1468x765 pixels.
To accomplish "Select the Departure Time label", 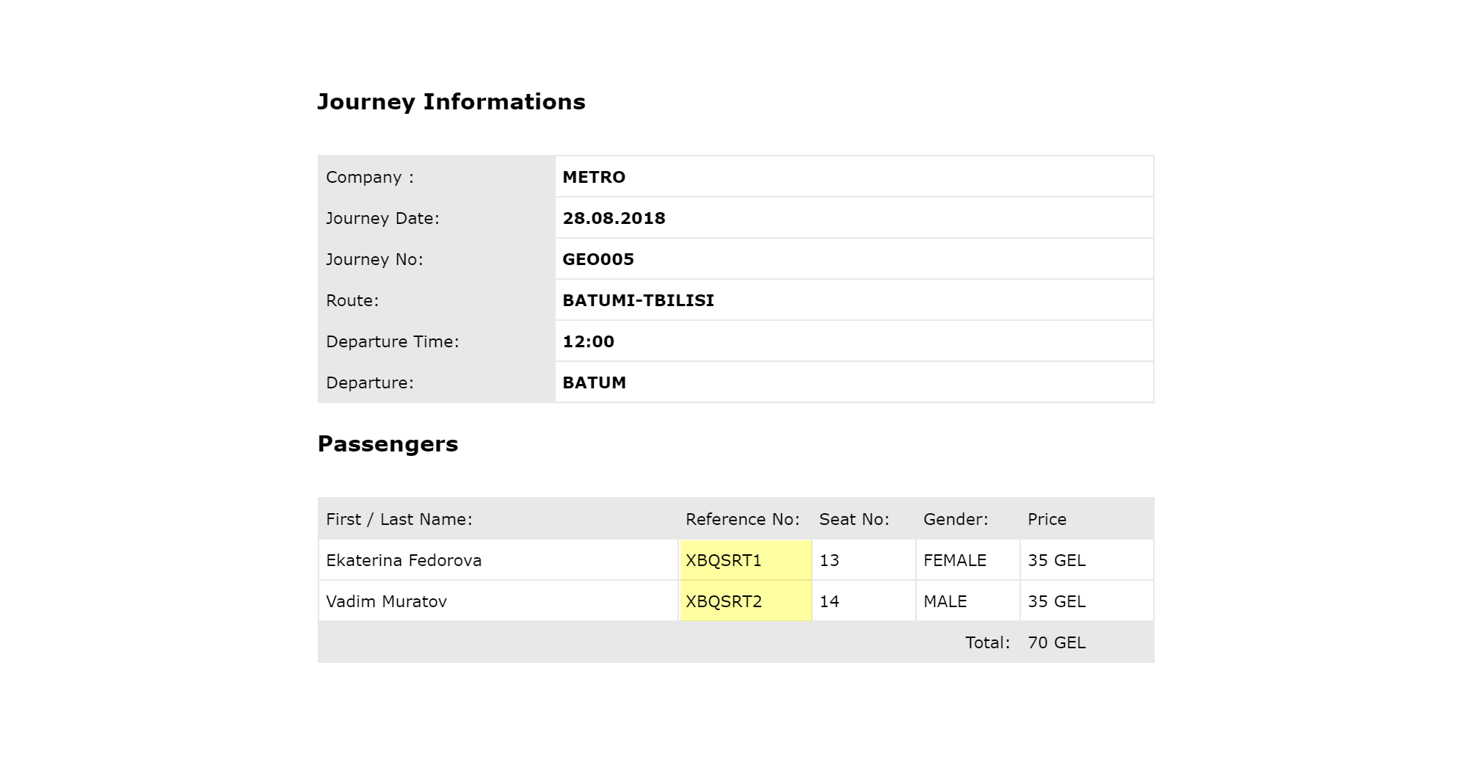I will (x=393, y=341).
